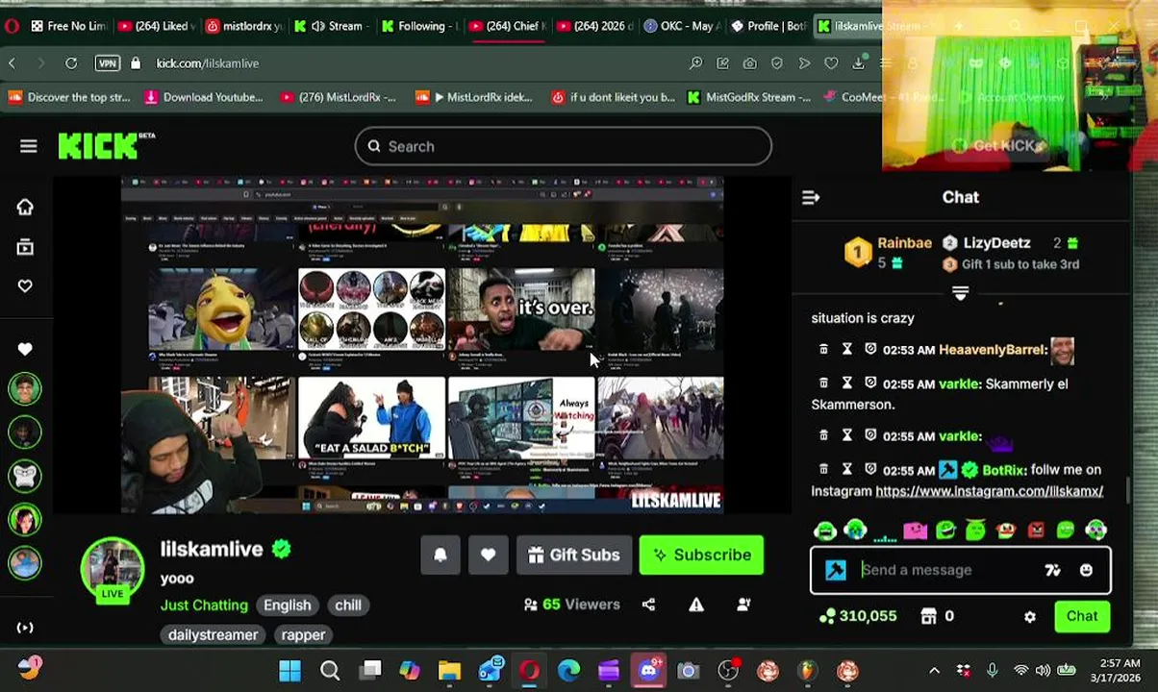Delete varkle's Skammerly message
Viewport: 1158px width, 692px height.
pos(823,383)
